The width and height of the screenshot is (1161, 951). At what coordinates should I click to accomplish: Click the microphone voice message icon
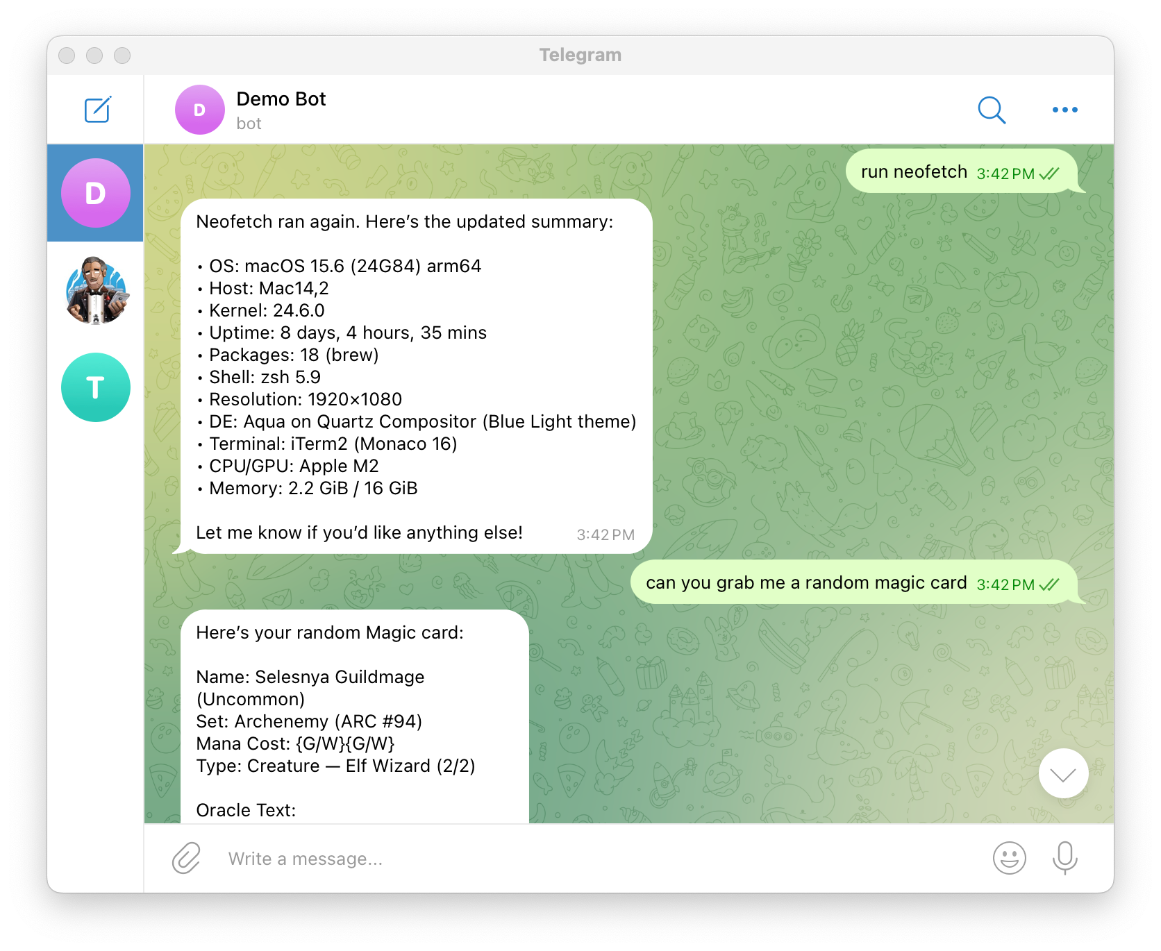1064,858
